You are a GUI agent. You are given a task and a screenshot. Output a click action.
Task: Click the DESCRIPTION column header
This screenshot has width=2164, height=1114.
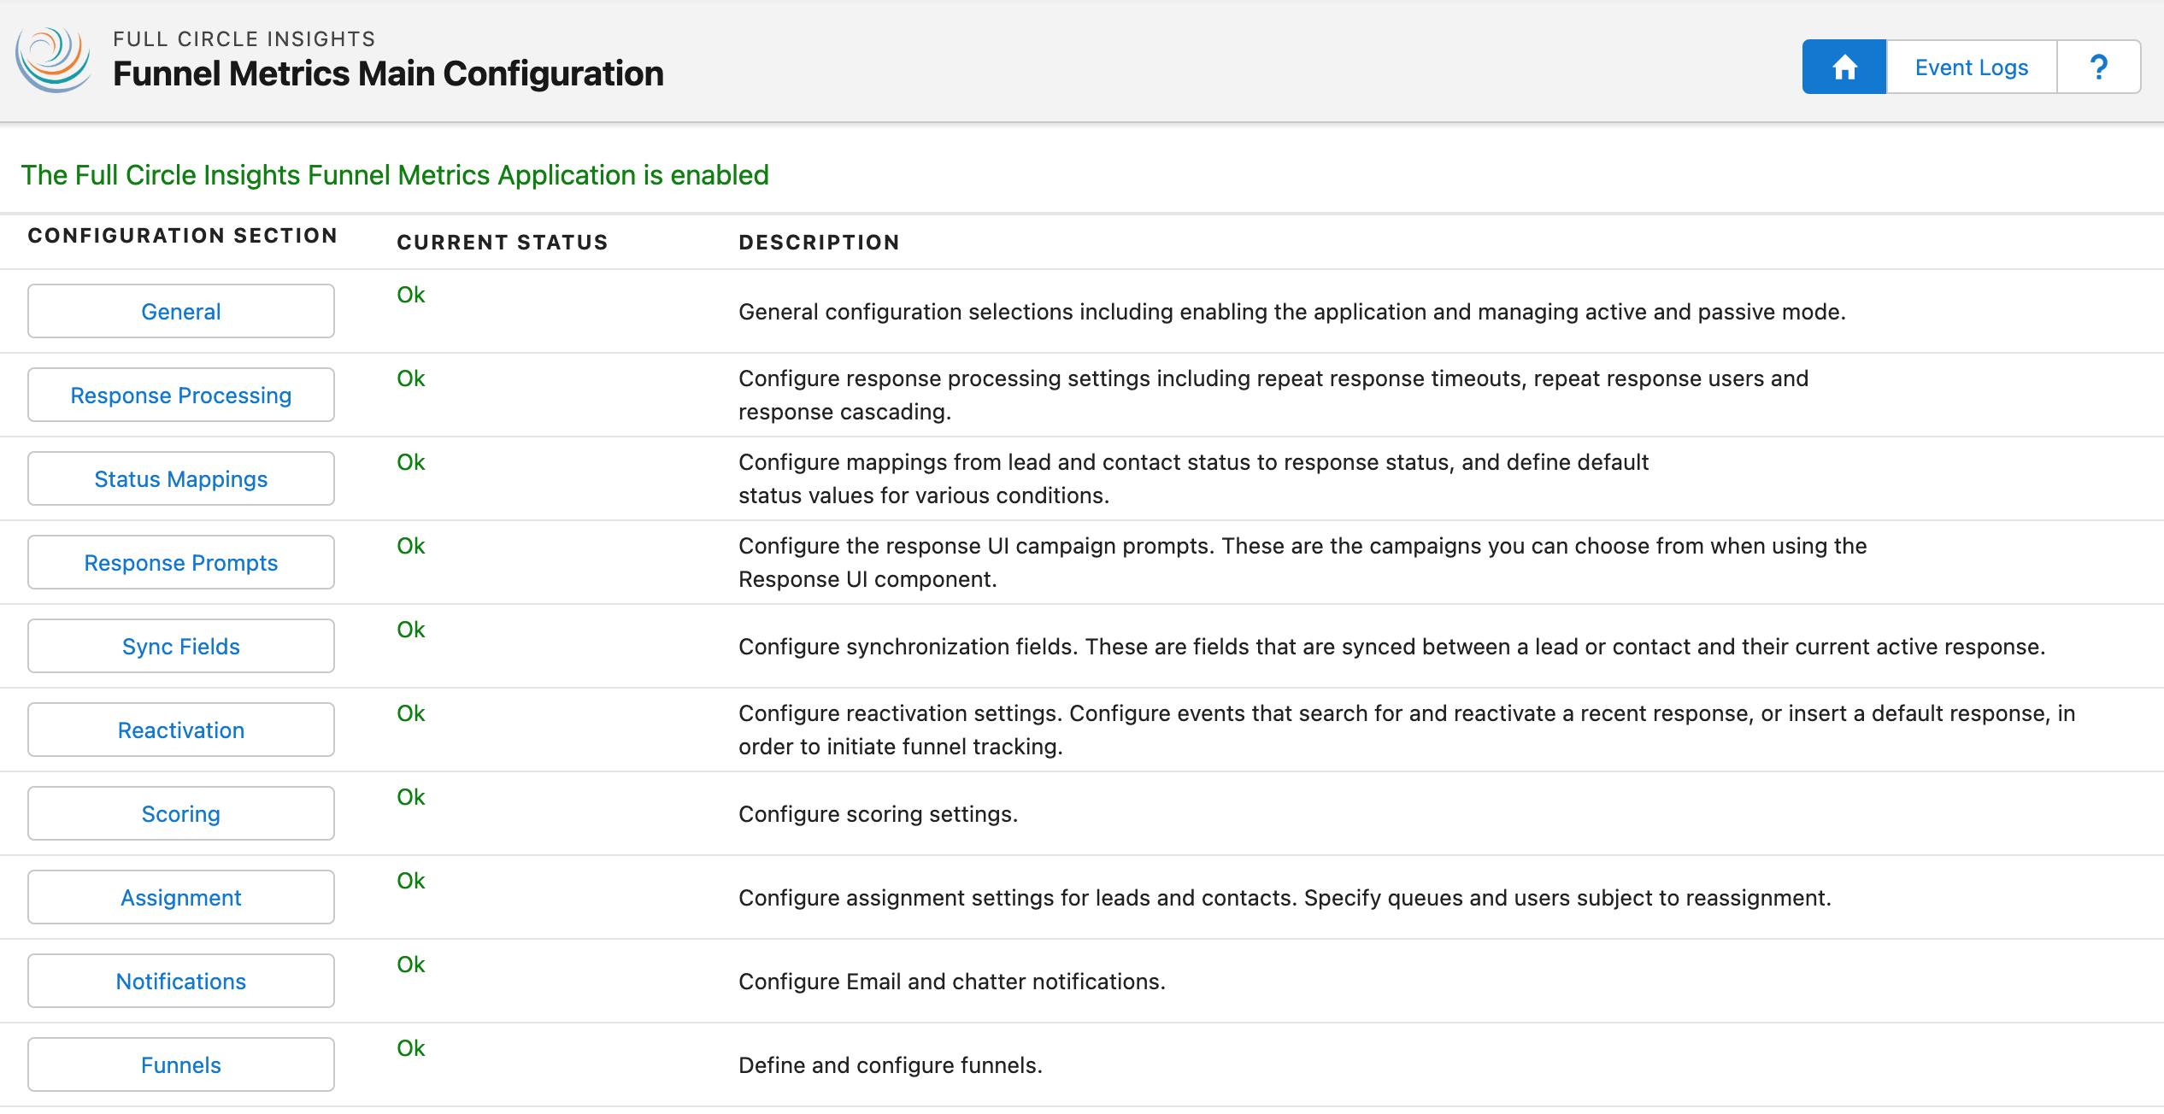tap(819, 243)
